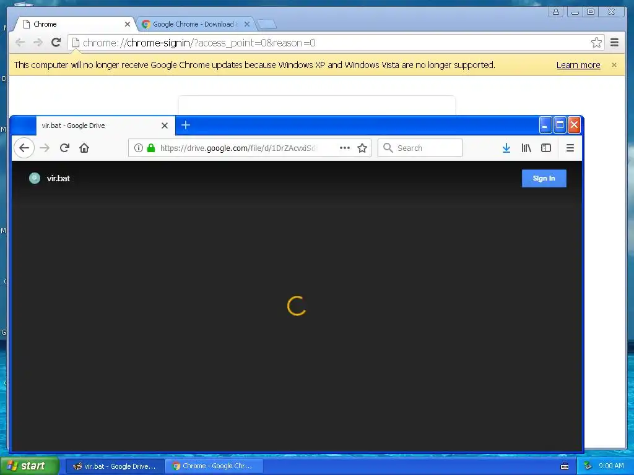634x475 pixels.
Task: Open Firefox page actions three-dots menu
Action: tap(344, 148)
